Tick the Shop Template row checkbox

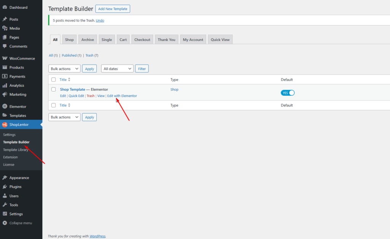[53, 89]
